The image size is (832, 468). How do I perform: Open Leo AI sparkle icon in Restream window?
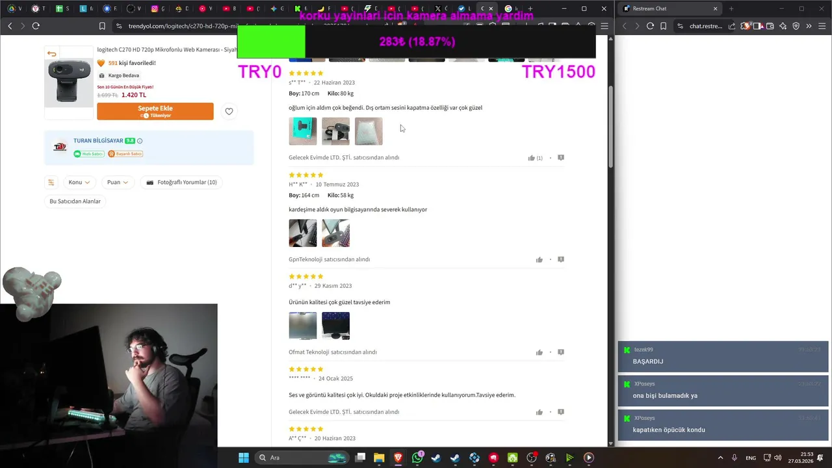point(783,26)
